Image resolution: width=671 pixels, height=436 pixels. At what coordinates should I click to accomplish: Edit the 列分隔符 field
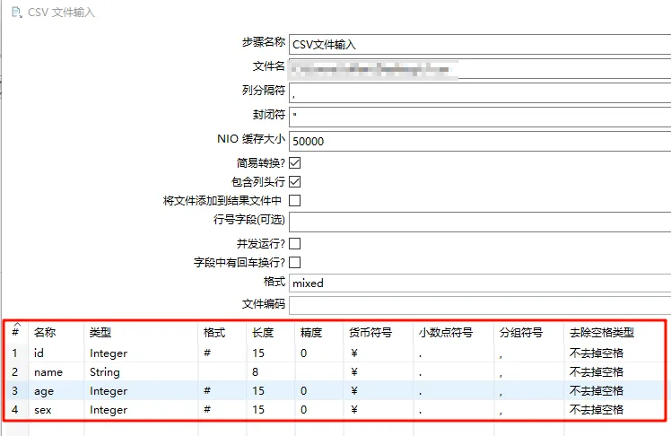point(479,93)
